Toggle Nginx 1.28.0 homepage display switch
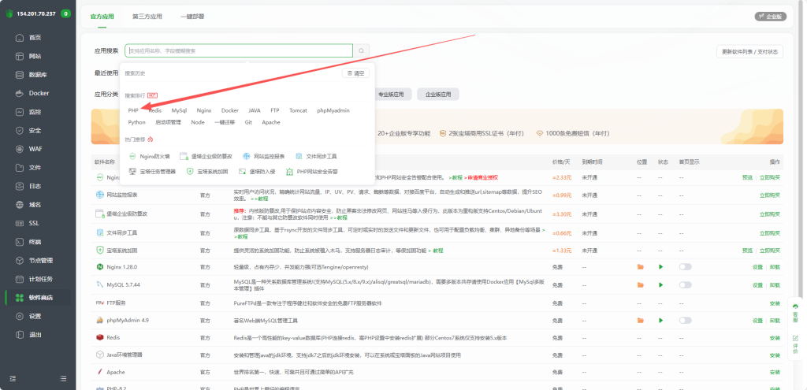 coord(685,267)
